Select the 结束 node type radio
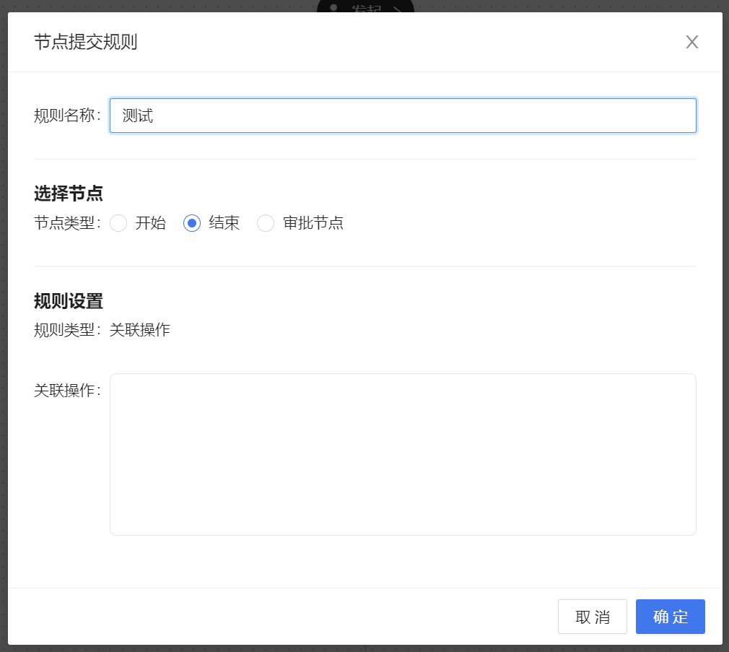 point(192,223)
